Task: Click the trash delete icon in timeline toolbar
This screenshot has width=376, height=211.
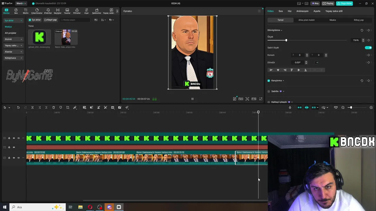Action: point(53,108)
